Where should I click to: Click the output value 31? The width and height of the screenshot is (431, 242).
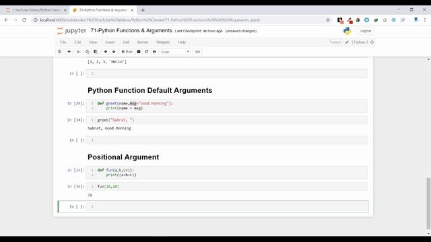click(x=90, y=195)
